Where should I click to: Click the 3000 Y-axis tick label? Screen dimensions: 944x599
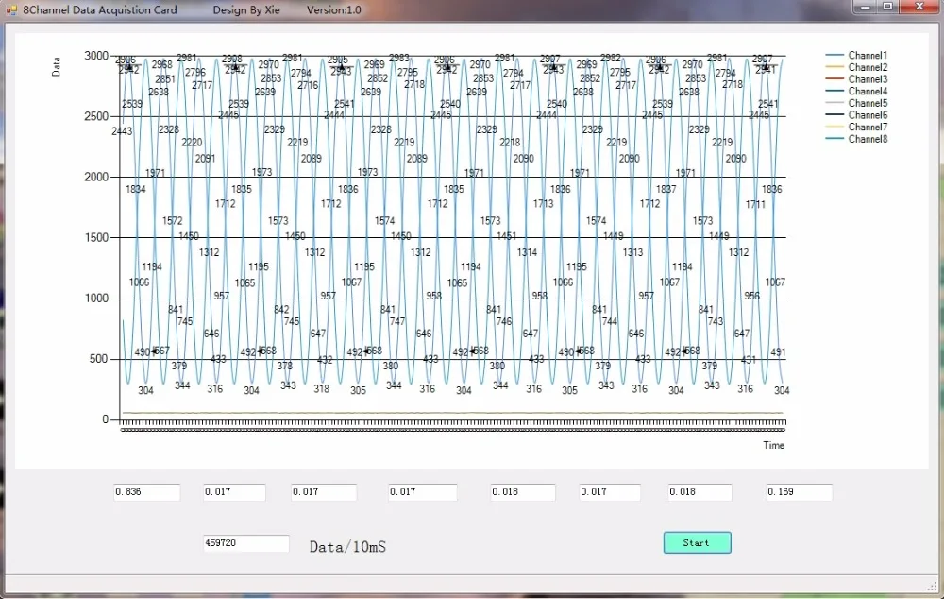[96, 56]
